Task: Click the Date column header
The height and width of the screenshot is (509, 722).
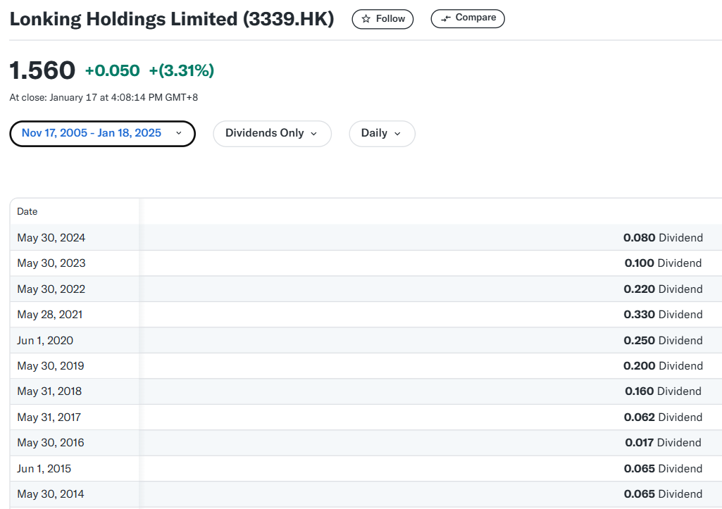Action: [x=27, y=211]
